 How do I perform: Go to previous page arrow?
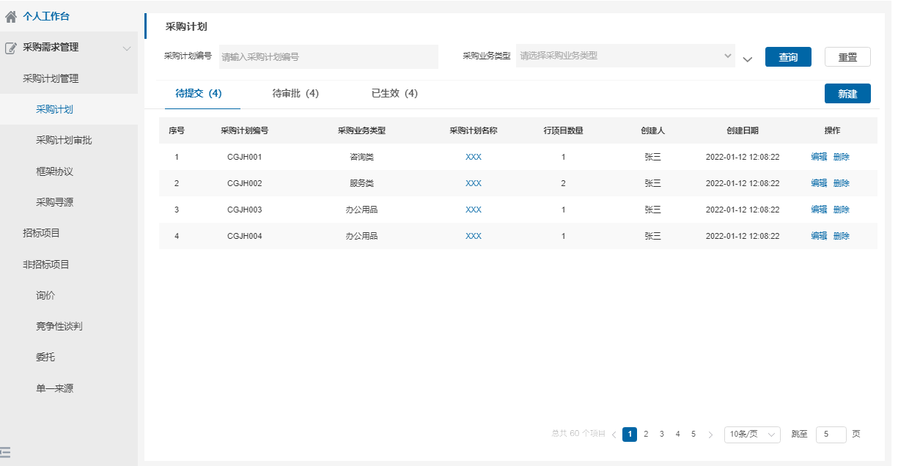pos(614,434)
